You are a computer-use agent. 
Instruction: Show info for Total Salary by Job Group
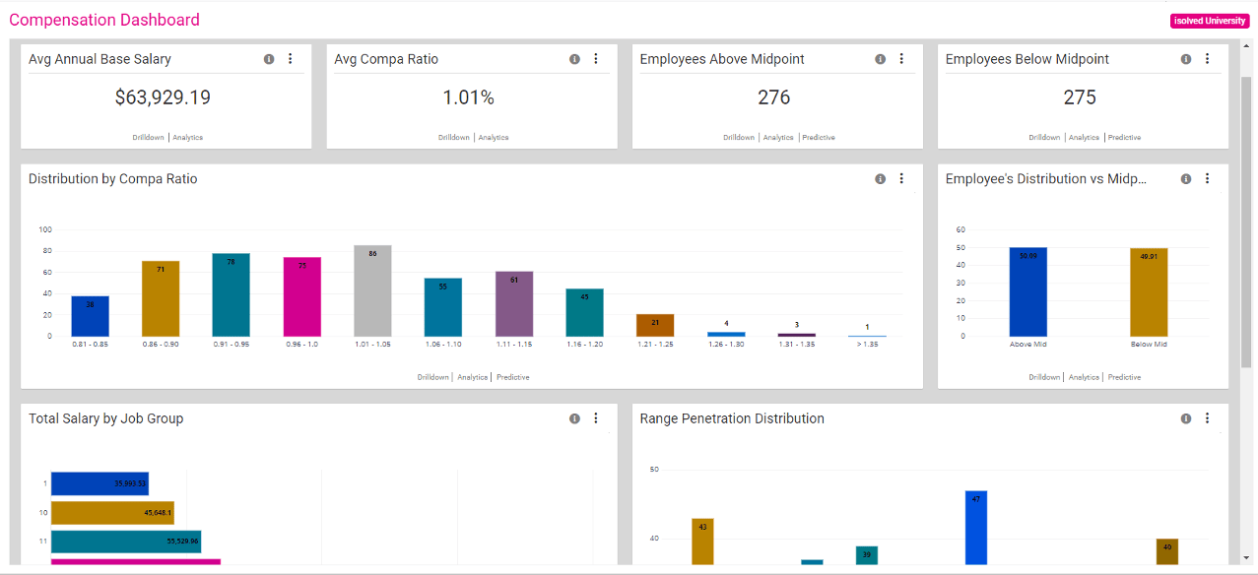tap(574, 418)
